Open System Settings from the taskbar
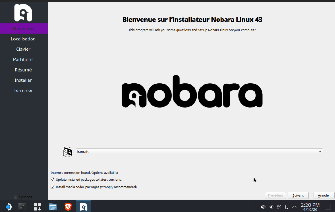 tap(23, 207)
